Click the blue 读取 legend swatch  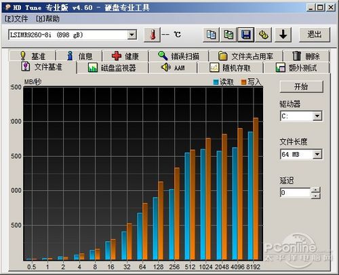pyautogui.click(x=216, y=82)
